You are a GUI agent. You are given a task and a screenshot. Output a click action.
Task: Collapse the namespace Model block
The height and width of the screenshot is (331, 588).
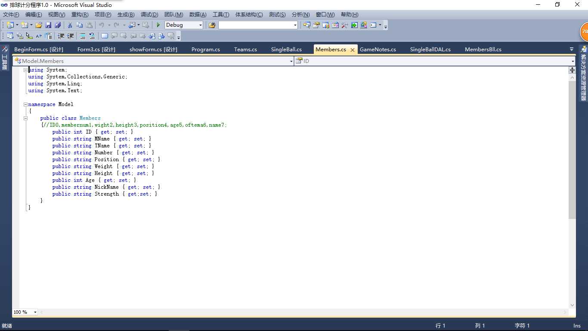pyautogui.click(x=25, y=104)
